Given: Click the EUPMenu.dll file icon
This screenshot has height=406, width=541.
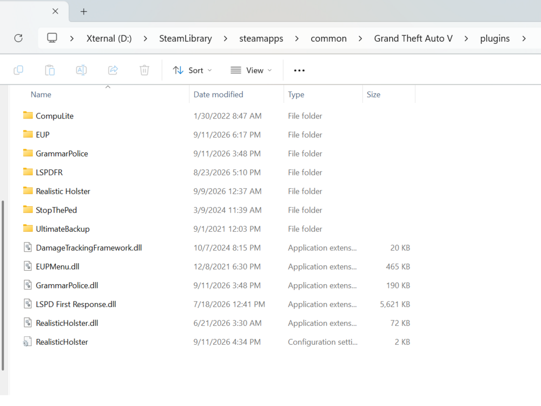Looking at the screenshot, I should pos(28,266).
